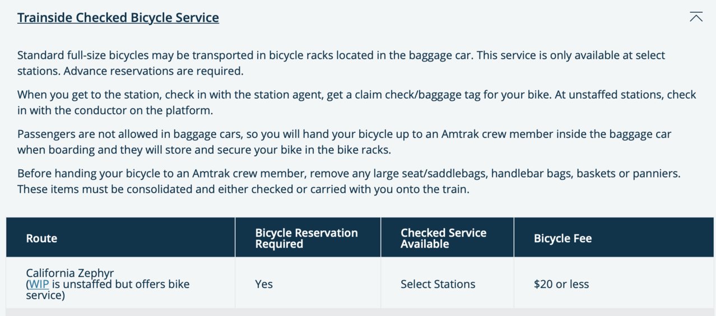Select the Bicycle Fee column header
Viewport: 716px width, 316px height.
coord(562,238)
